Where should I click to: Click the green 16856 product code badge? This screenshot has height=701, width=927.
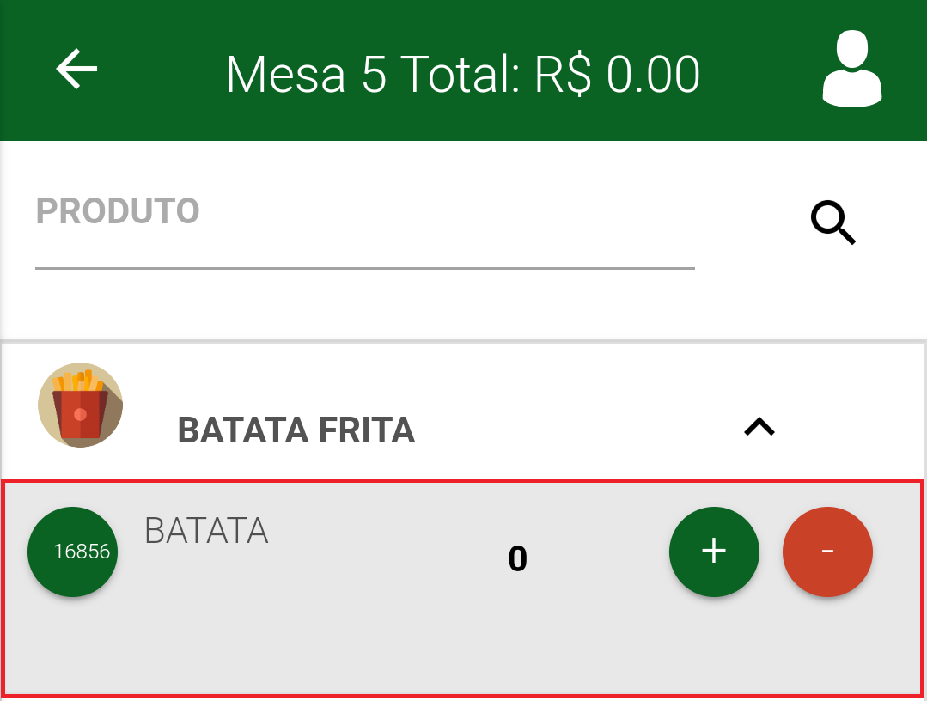point(73,552)
